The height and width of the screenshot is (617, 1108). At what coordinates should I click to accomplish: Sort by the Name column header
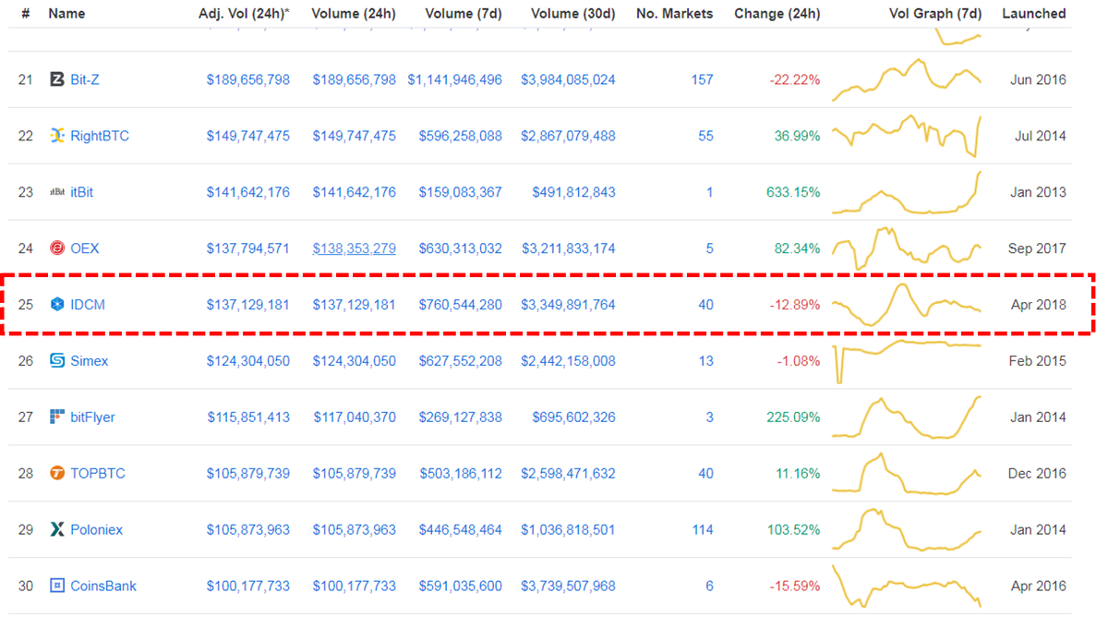[66, 14]
